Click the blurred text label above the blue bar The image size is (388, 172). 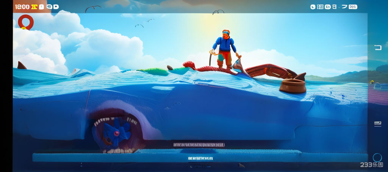(199, 144)
